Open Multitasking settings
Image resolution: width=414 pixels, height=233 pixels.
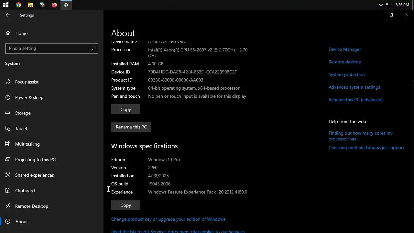click(x=52, y=144)
